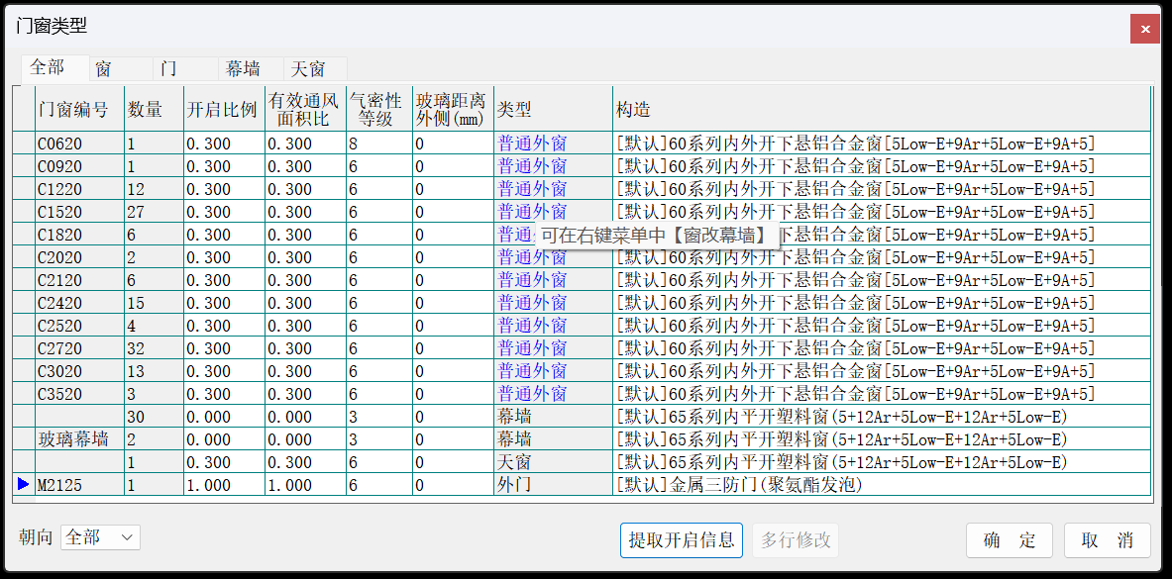
Task: Click the 门窗编号 column header
Action: (79, 109)
